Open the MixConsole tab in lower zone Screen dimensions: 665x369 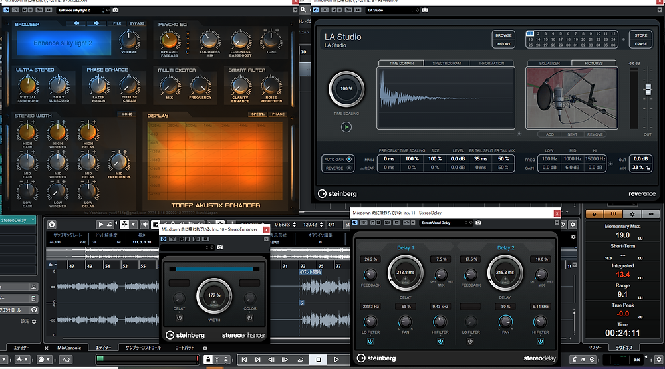[69, 348]
